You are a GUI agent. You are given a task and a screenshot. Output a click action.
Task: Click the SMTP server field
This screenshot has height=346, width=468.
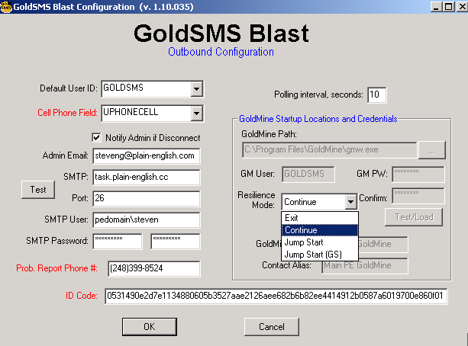(147, 177)
